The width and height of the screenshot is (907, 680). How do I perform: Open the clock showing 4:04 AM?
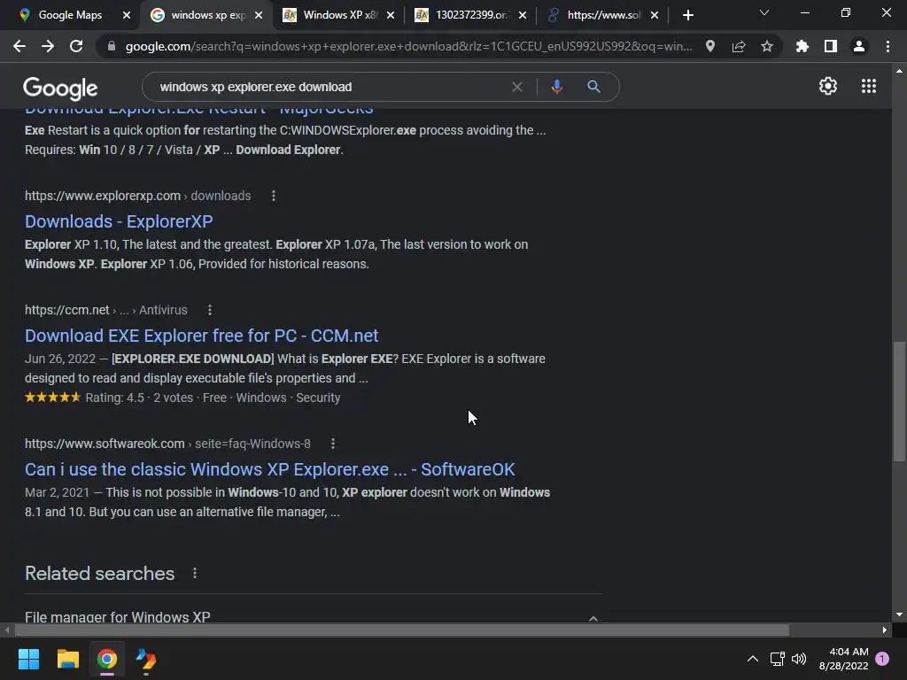[843, 659]
